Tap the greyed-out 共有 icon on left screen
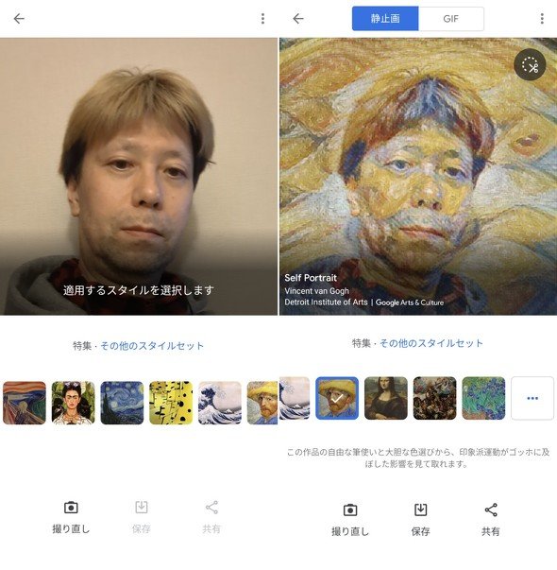 coord(211,507)
